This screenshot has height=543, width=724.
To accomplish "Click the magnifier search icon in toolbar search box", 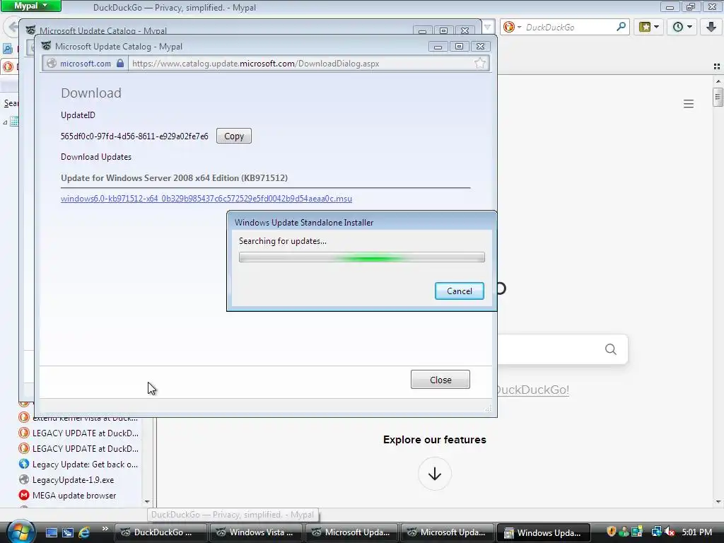I will pyautogui.click(x=621, y=27).
